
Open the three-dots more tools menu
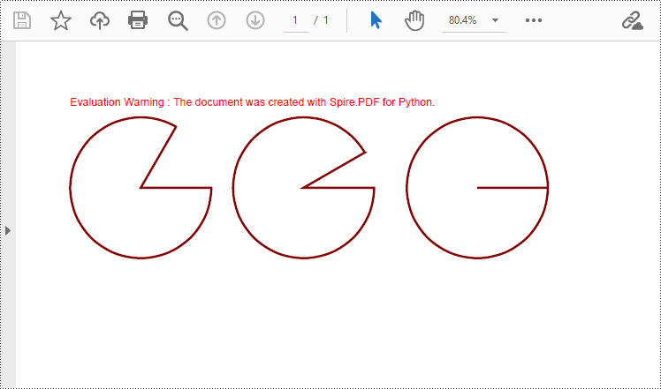534,20
